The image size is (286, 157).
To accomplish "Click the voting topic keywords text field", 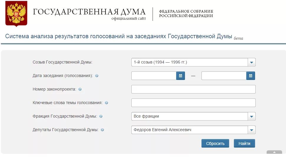I will (x=193, y=103).
